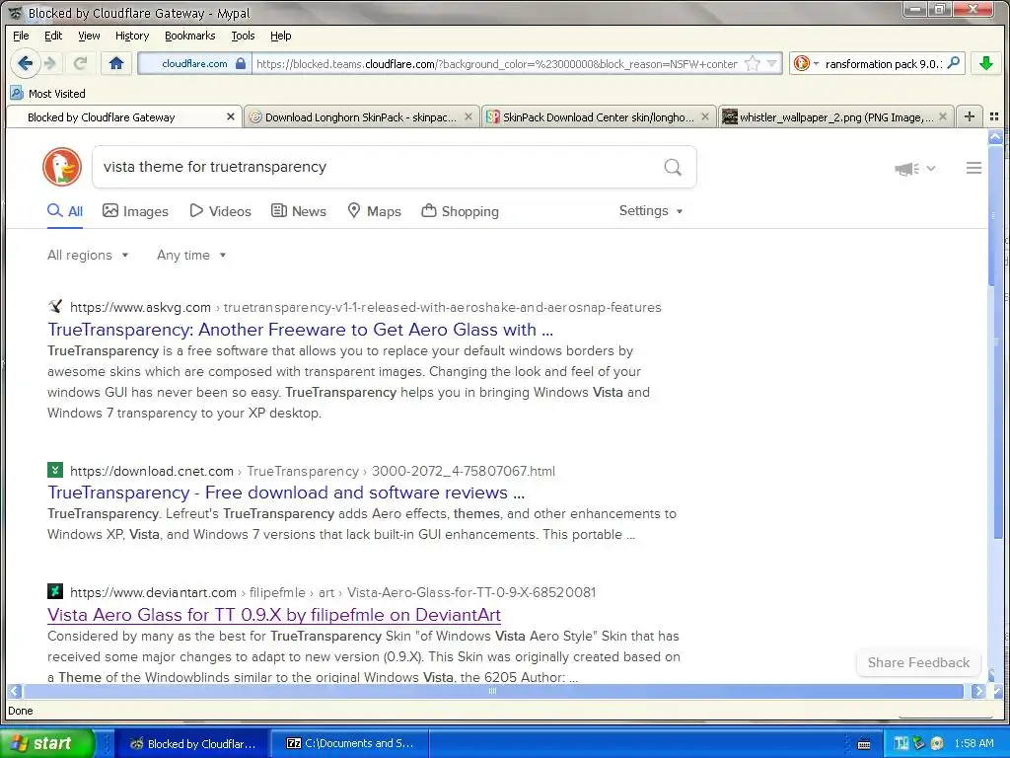This screenshot has height=758, width=1010.
Task: Open the Downloads green arrow button
Action: point(985,63)
